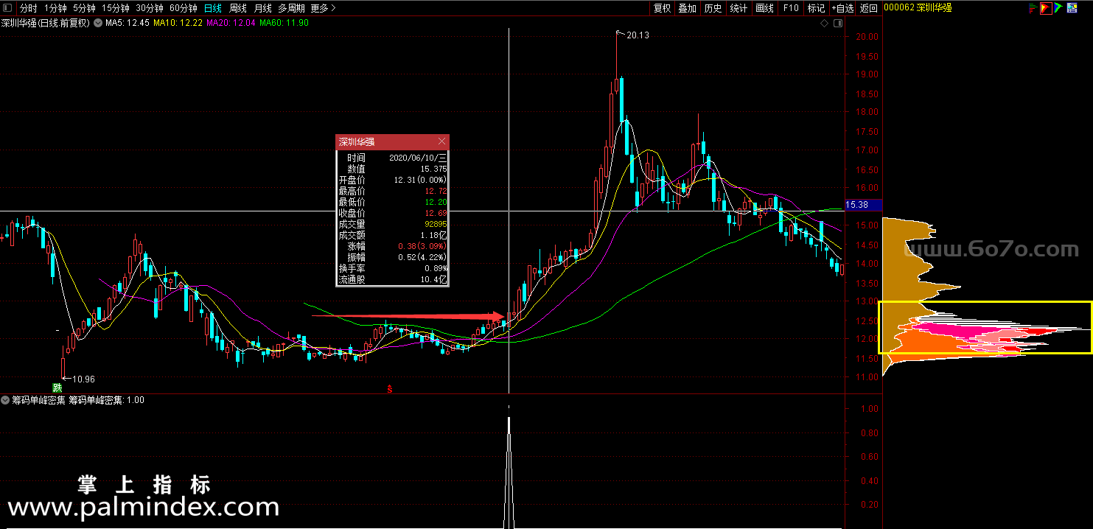Select the 日线 daily period
The height and width of the screenshot is (529, 1093).
point(212,8)
